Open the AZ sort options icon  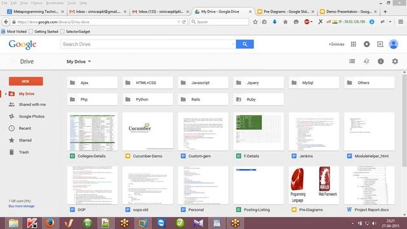click(366, 61)
